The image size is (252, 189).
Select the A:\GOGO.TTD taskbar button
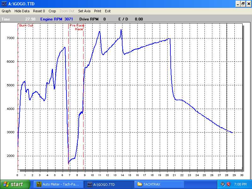pos(109,184)
